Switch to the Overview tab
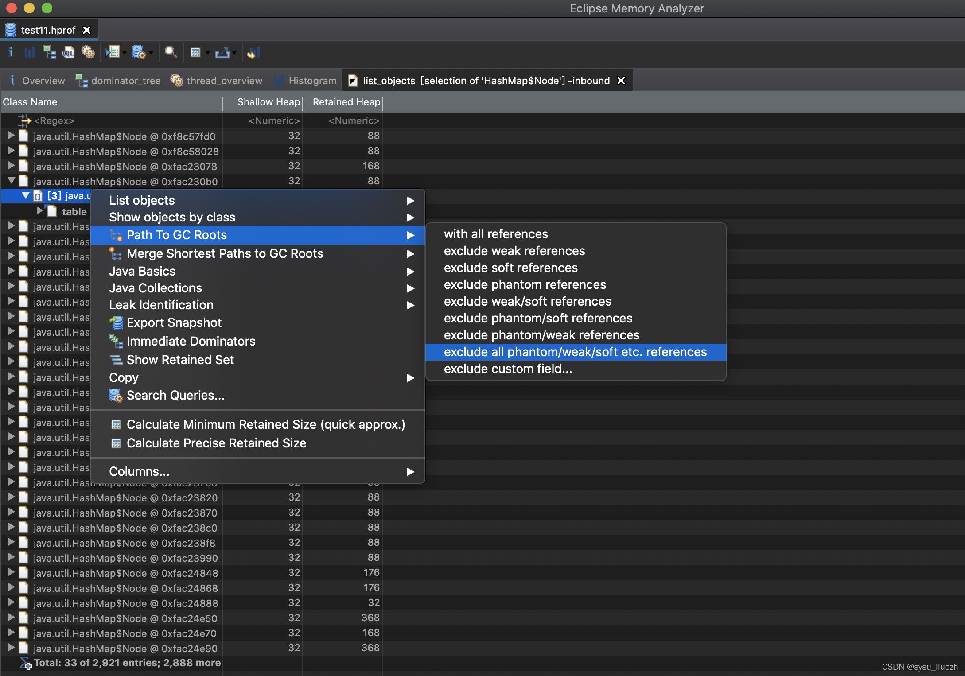 [x=37, y=81]
